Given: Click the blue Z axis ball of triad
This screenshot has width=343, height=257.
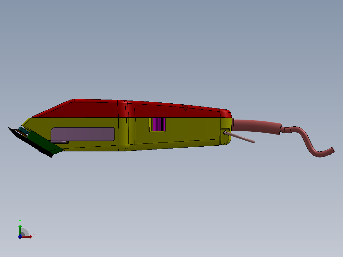Looking at the screenshot, I should [20, 237].
